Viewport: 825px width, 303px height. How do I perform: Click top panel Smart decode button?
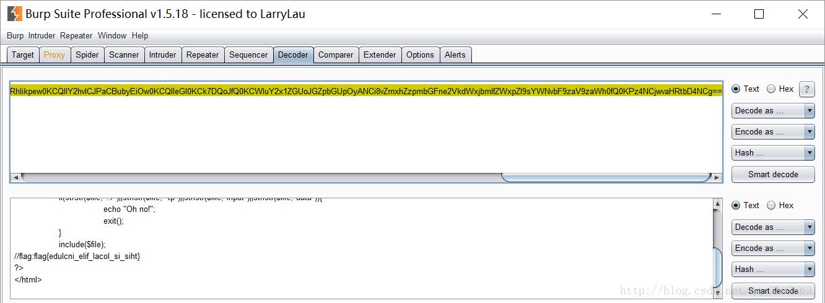[773, 174]
